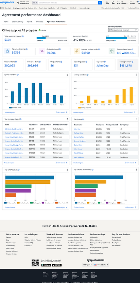The width and height of the screenshot is (140, 283).
Task: Open the Savings over time kebab menu
Action: 136,75
